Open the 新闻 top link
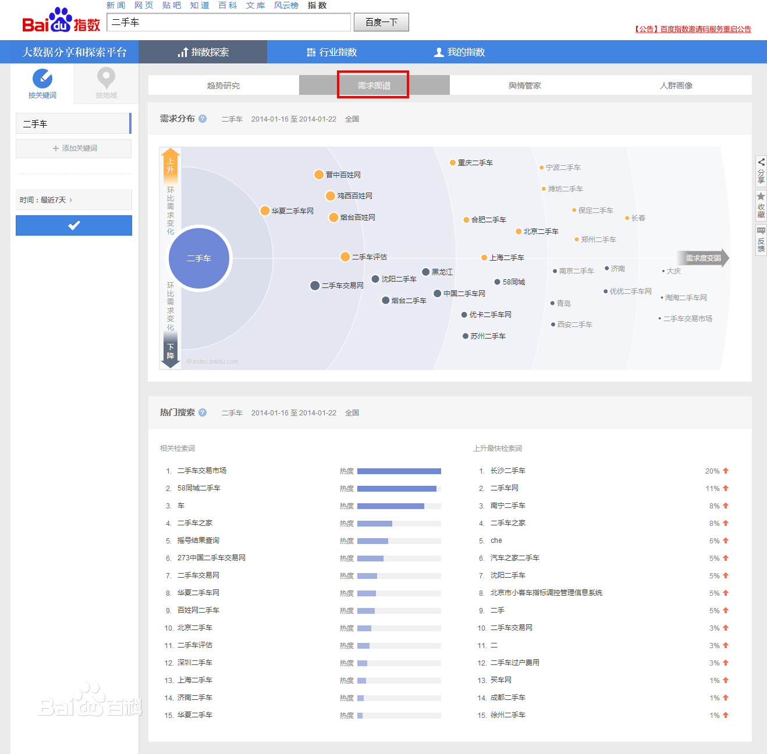767x754 pixels. click(x=116, y=5)
